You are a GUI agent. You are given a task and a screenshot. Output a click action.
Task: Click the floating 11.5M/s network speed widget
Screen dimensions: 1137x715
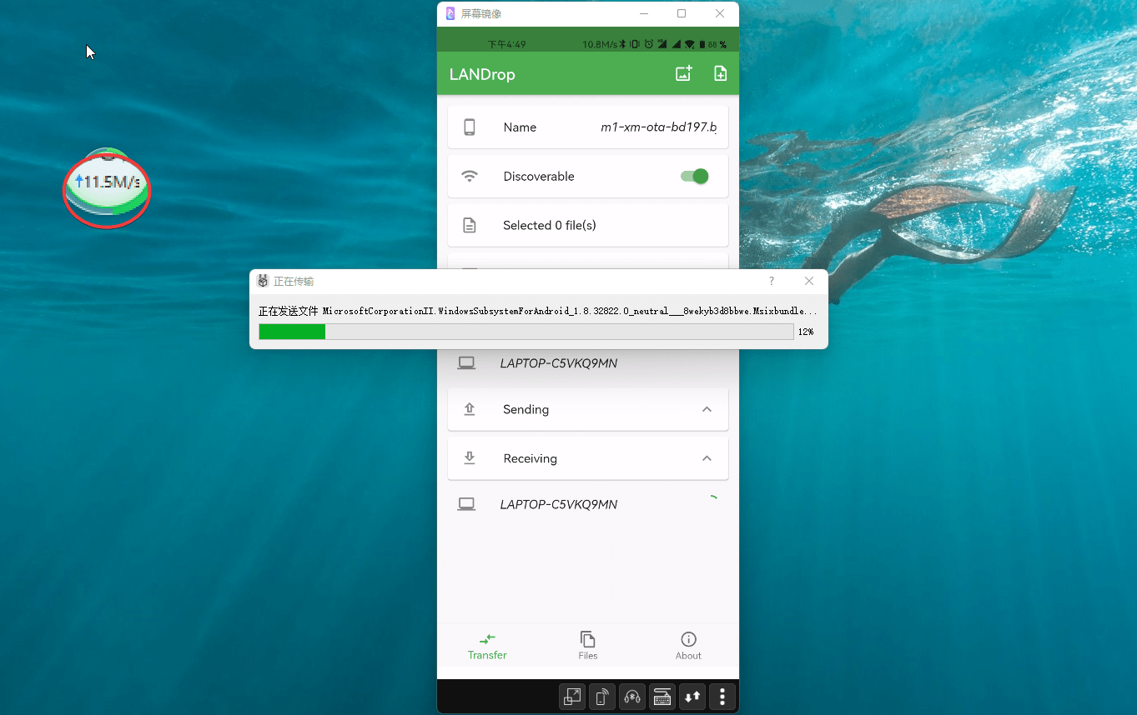[108, 188]
